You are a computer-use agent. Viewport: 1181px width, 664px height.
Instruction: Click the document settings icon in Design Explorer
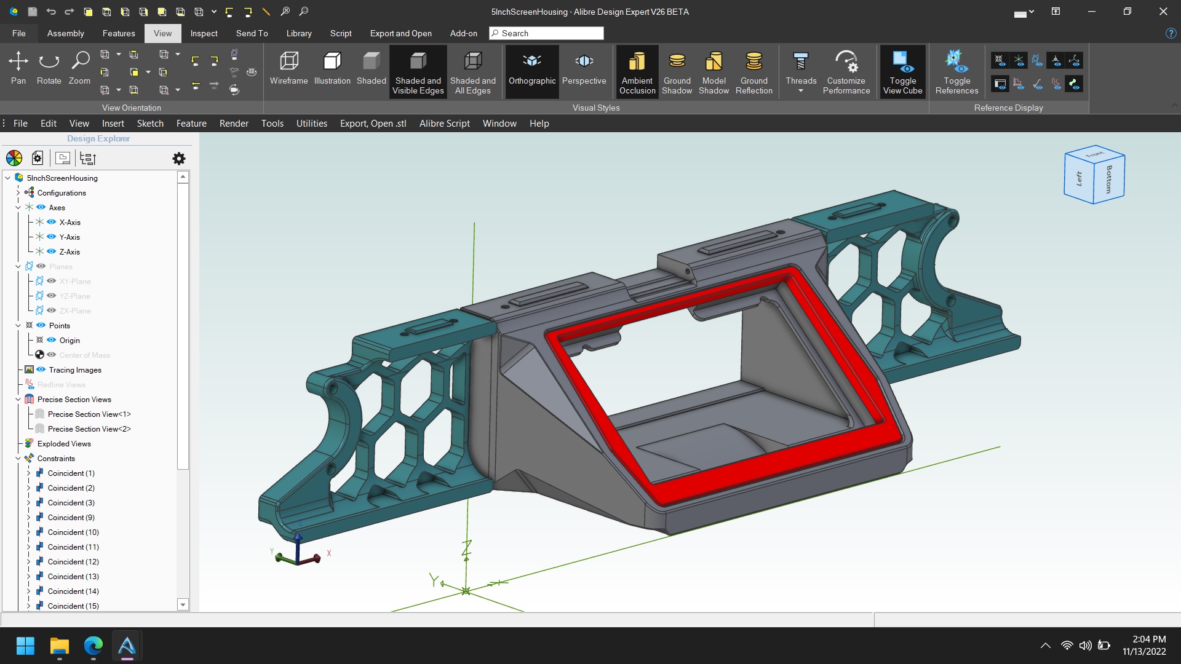click(38, 159)
